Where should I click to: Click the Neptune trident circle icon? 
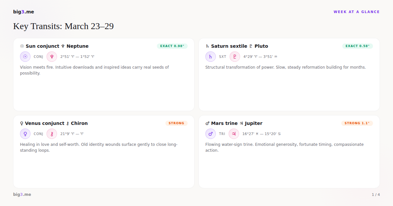pos(52,57)
